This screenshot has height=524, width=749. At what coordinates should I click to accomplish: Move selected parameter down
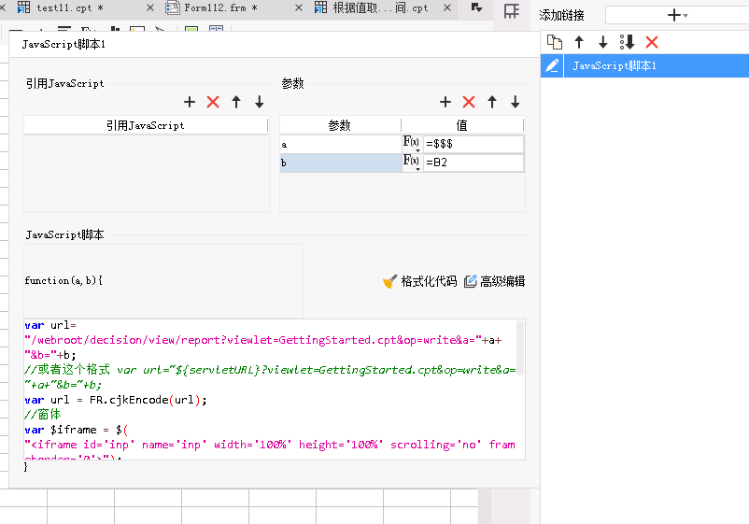[515, 102]
